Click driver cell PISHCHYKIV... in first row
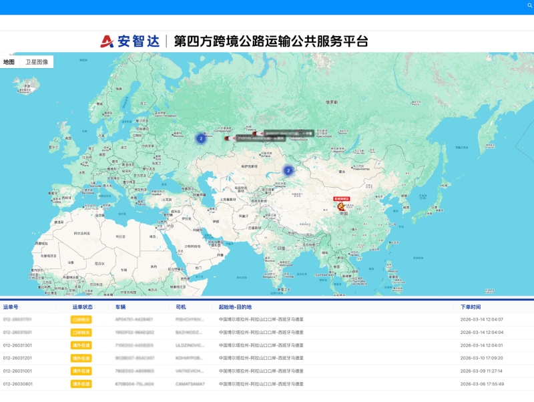The image size is (534, 402). [x=190, y=320]
